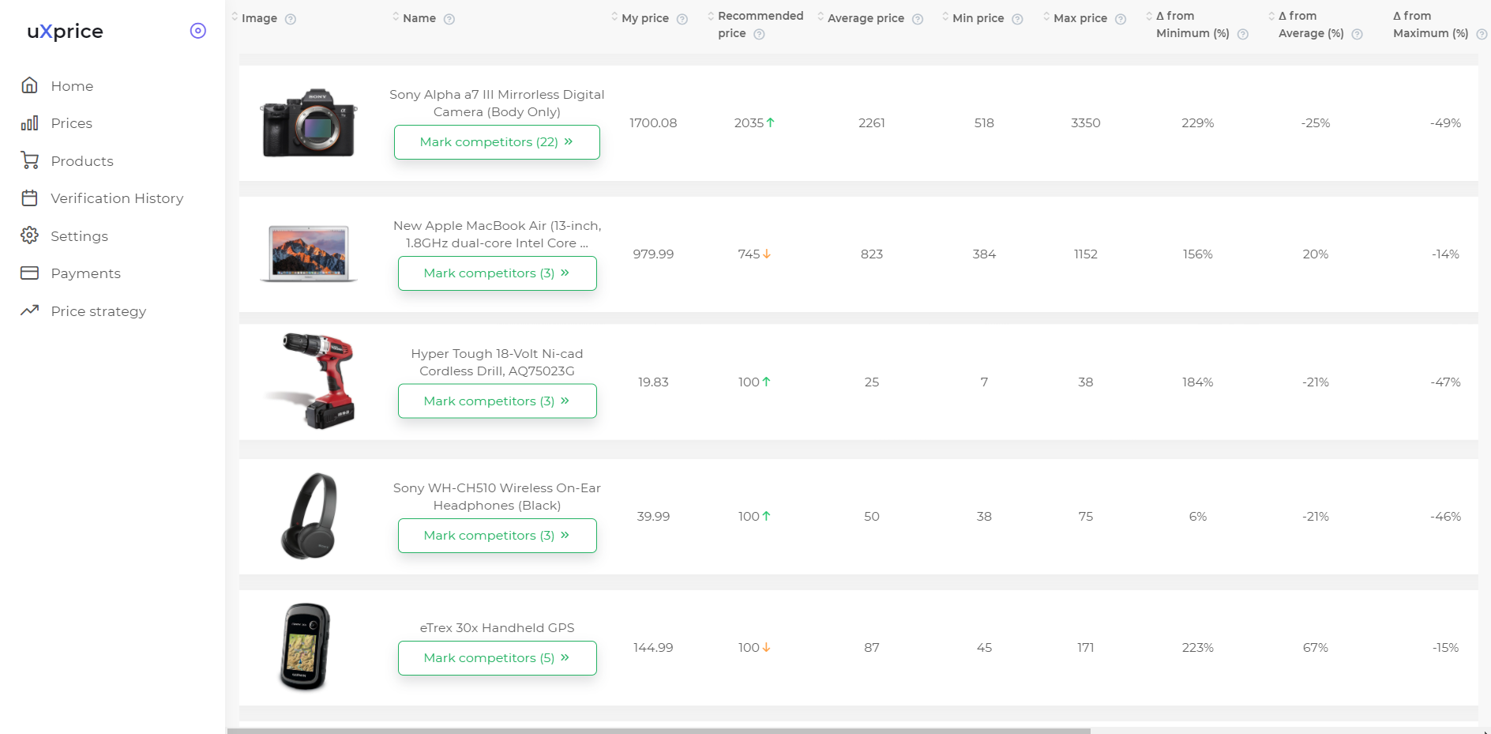Sort table by Δ from Minimum arrows
Image resolution: width=1491 pixels, height=734 pixels.
coord(1149,16)
